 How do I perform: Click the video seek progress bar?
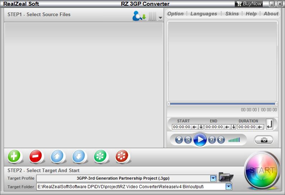click(223, 104)
